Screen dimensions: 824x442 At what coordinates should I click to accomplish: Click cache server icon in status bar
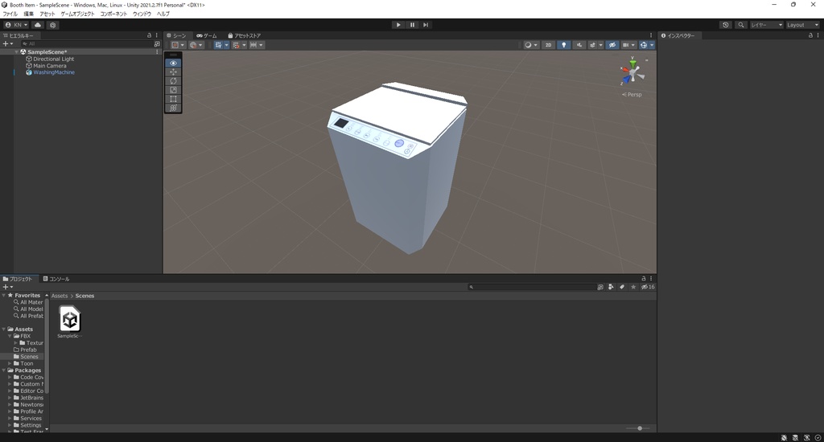coord(795,437)
